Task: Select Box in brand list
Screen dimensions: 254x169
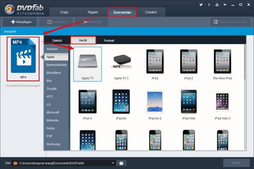Action: point(56,81)
